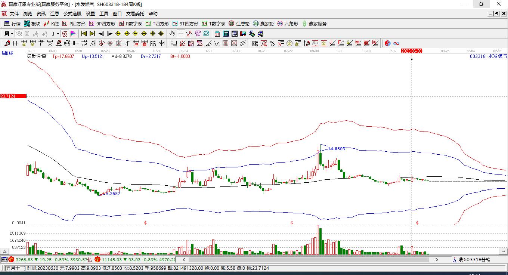Click the 权 price adjustment icon
This screenshot has width=508, height=275.
(x=65, y=34)
